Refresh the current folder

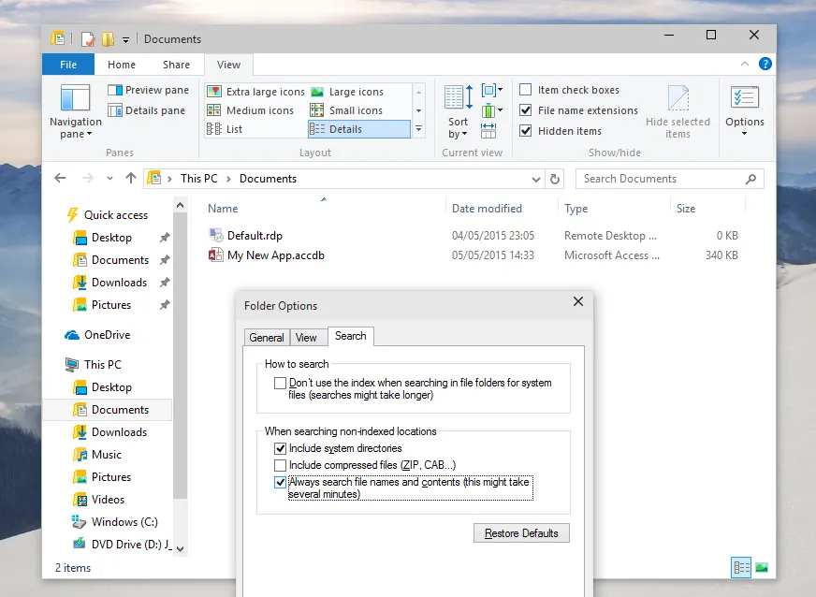555,179
